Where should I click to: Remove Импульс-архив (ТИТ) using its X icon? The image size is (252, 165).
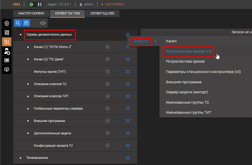click(108, 72)
